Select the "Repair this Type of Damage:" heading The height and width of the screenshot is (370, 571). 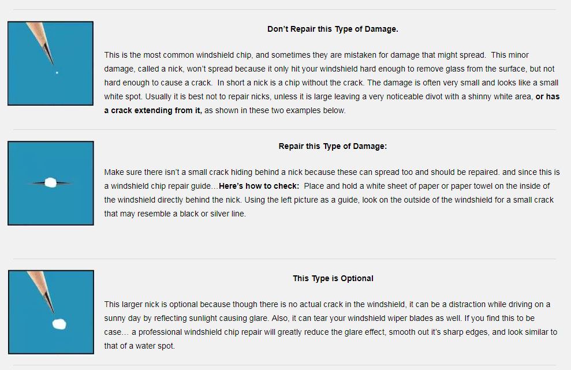coord(333,147)
